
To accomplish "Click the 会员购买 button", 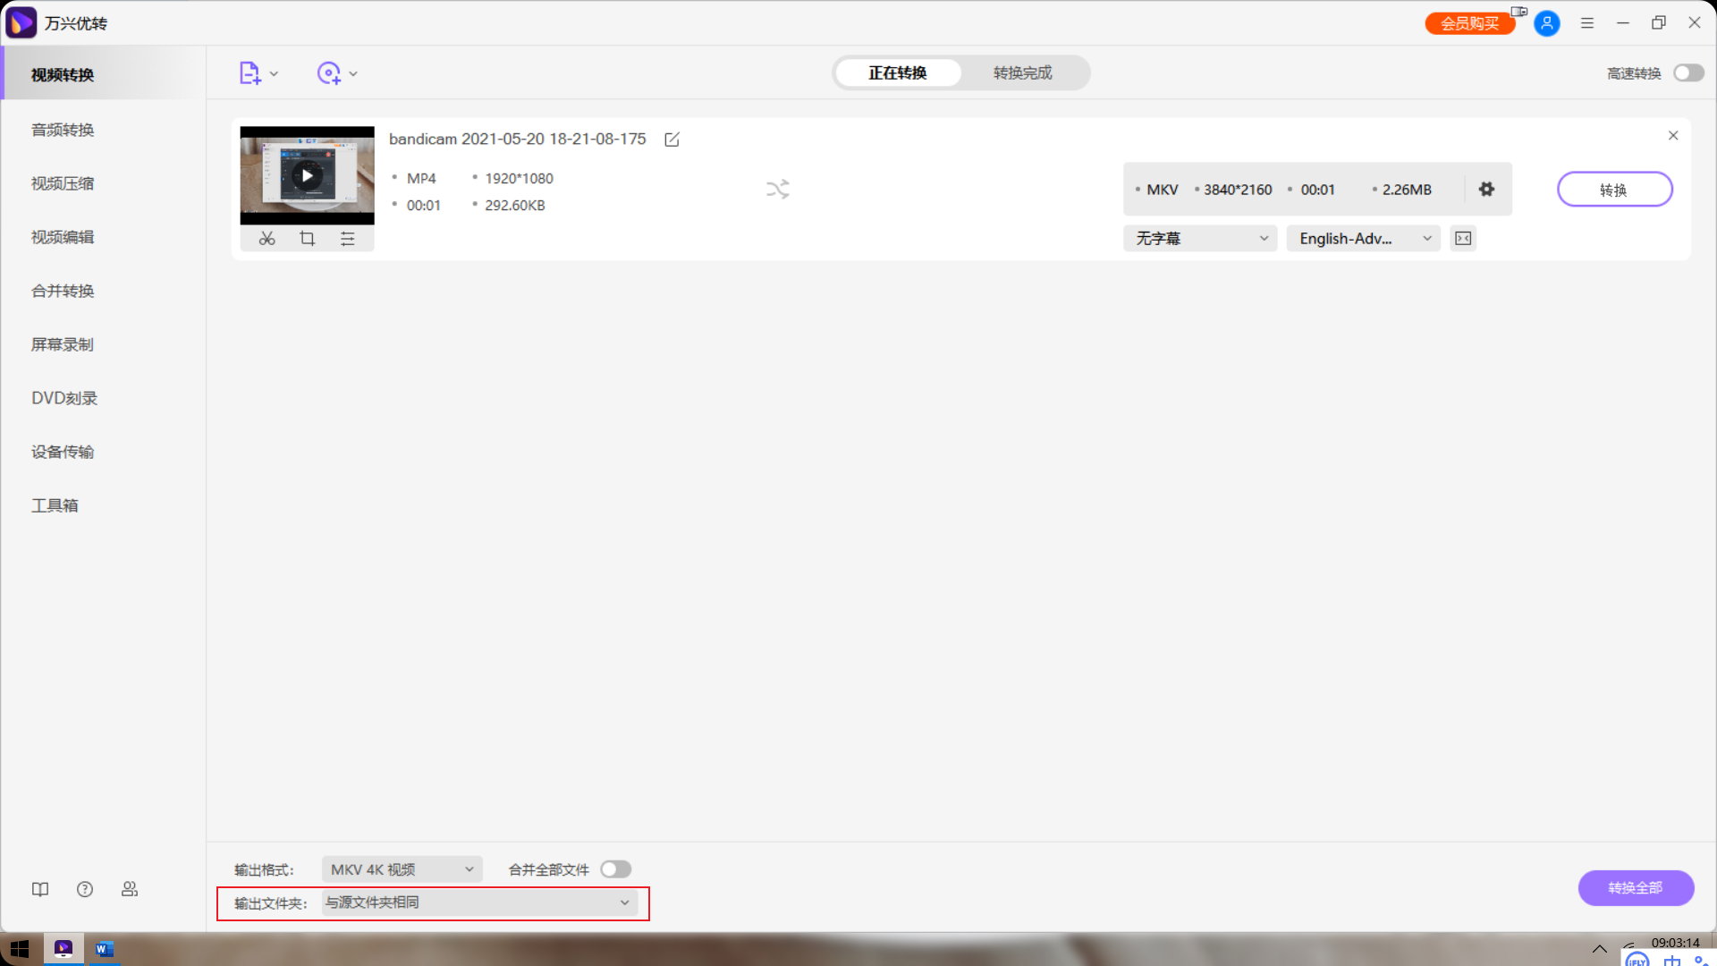I will click(x=1469, y=23).
